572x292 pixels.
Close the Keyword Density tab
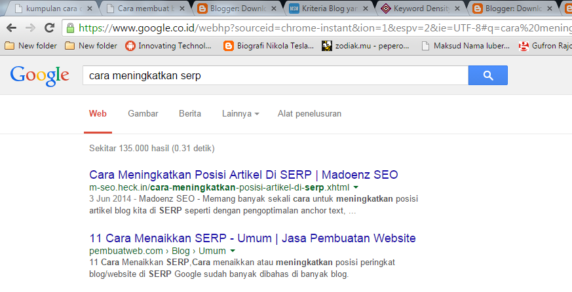point(457,9)
